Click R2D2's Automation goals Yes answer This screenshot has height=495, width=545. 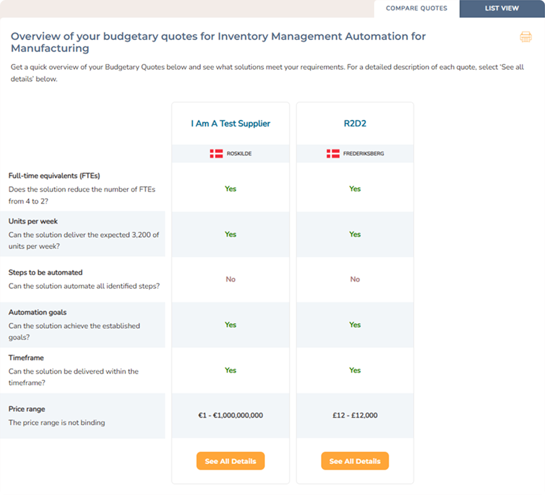click(355, 325)
